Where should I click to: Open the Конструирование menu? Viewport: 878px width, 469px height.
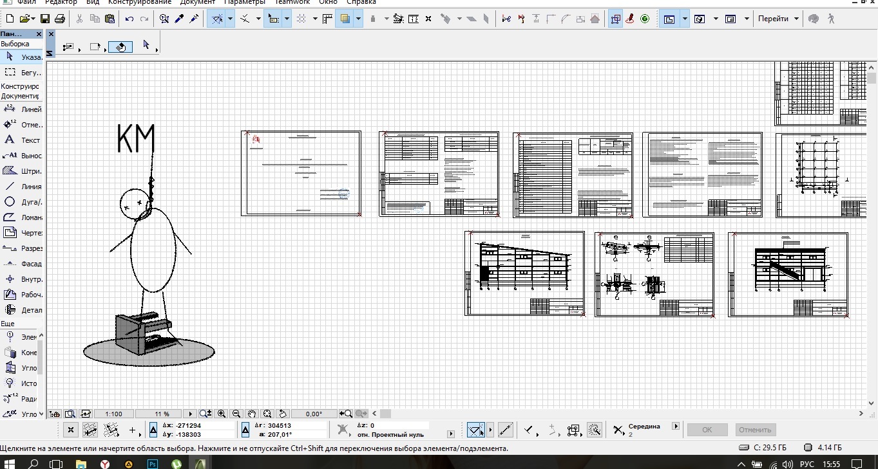[x=140, y=3]
